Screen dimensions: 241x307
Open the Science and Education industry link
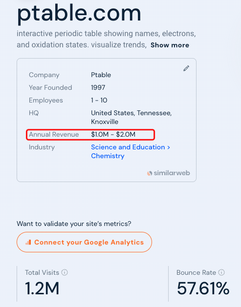tap(128, 147)
